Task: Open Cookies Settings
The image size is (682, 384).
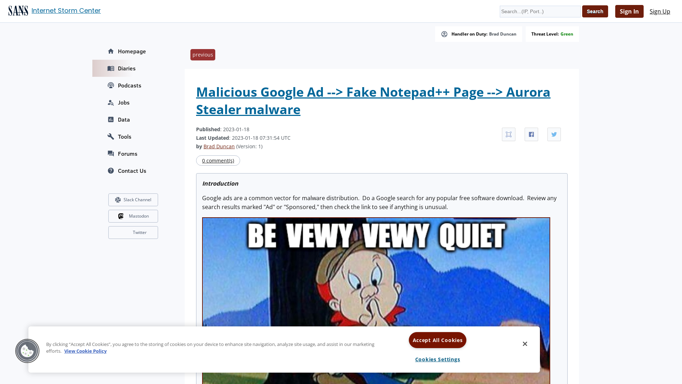Action: 438,359
